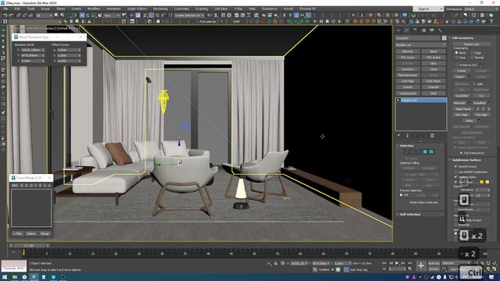Open the selection filter All dropdown
The height and width of the screenshot is (281, 500).
coord(45,16)
